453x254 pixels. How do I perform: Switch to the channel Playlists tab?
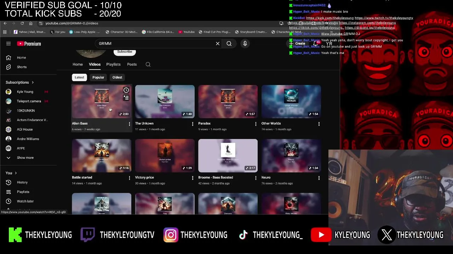pos(113,64)
